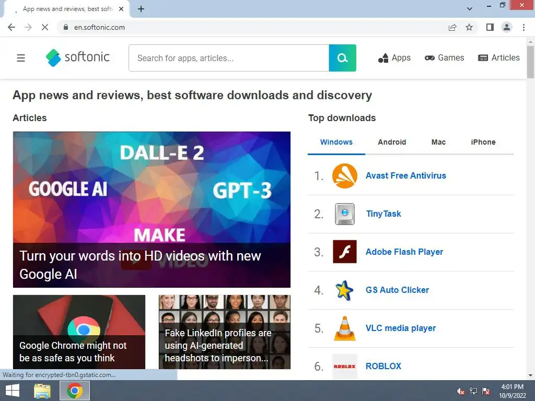This screenshot has width=535, height=401.
Task: Open TinyTask download link
Action: click(383, 214)
